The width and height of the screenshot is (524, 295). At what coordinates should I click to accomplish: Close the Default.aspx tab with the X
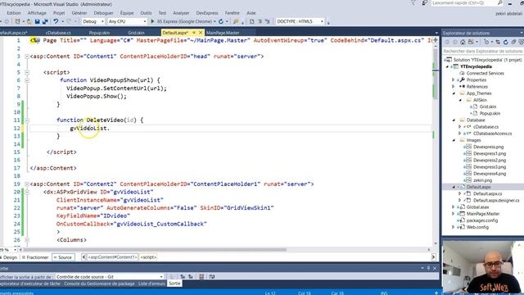[x=201, y=33]
